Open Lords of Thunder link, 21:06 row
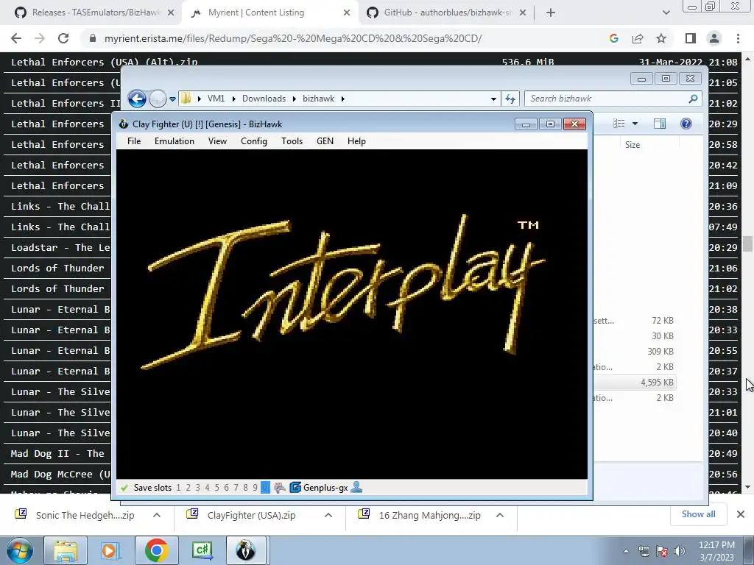This screenshot has width=754, height=565. (57, 268)
